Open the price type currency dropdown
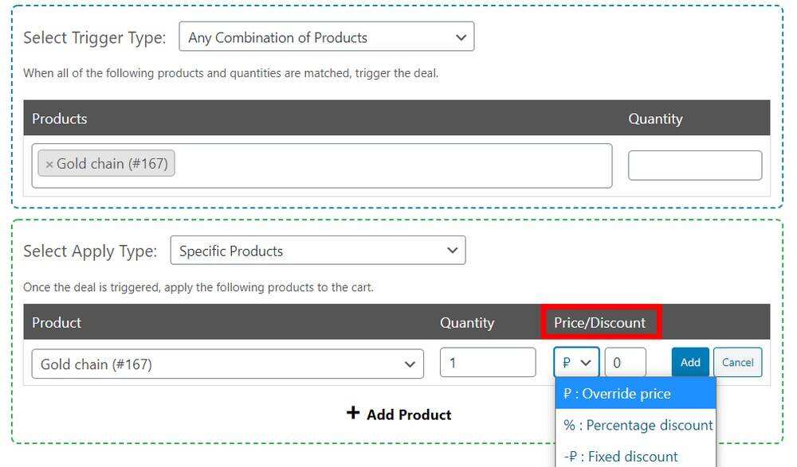 pyautogui.click(x=576, y=363)
